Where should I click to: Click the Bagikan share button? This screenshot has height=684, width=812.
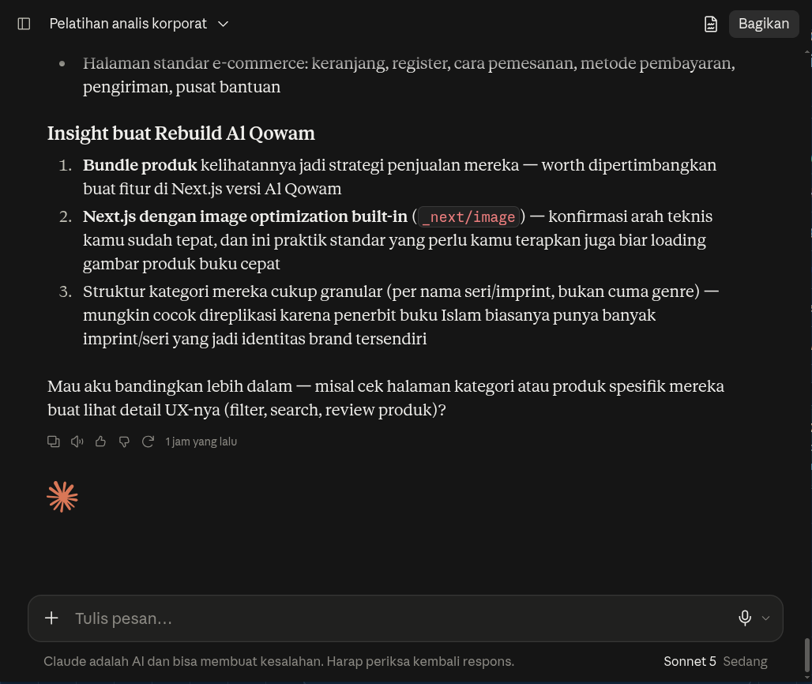click(x=763, y=24)
